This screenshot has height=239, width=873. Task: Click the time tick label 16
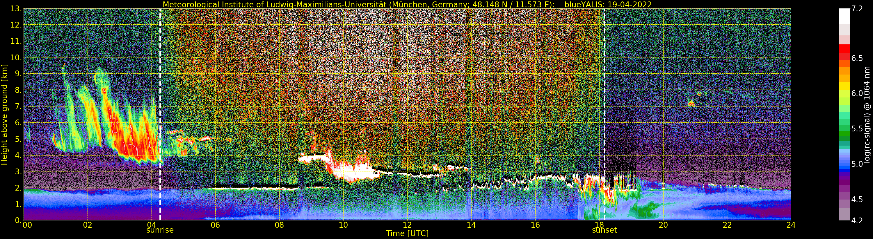click(535, 225)
